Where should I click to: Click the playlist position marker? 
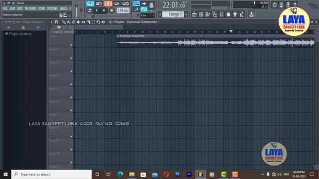coord(231,31)
